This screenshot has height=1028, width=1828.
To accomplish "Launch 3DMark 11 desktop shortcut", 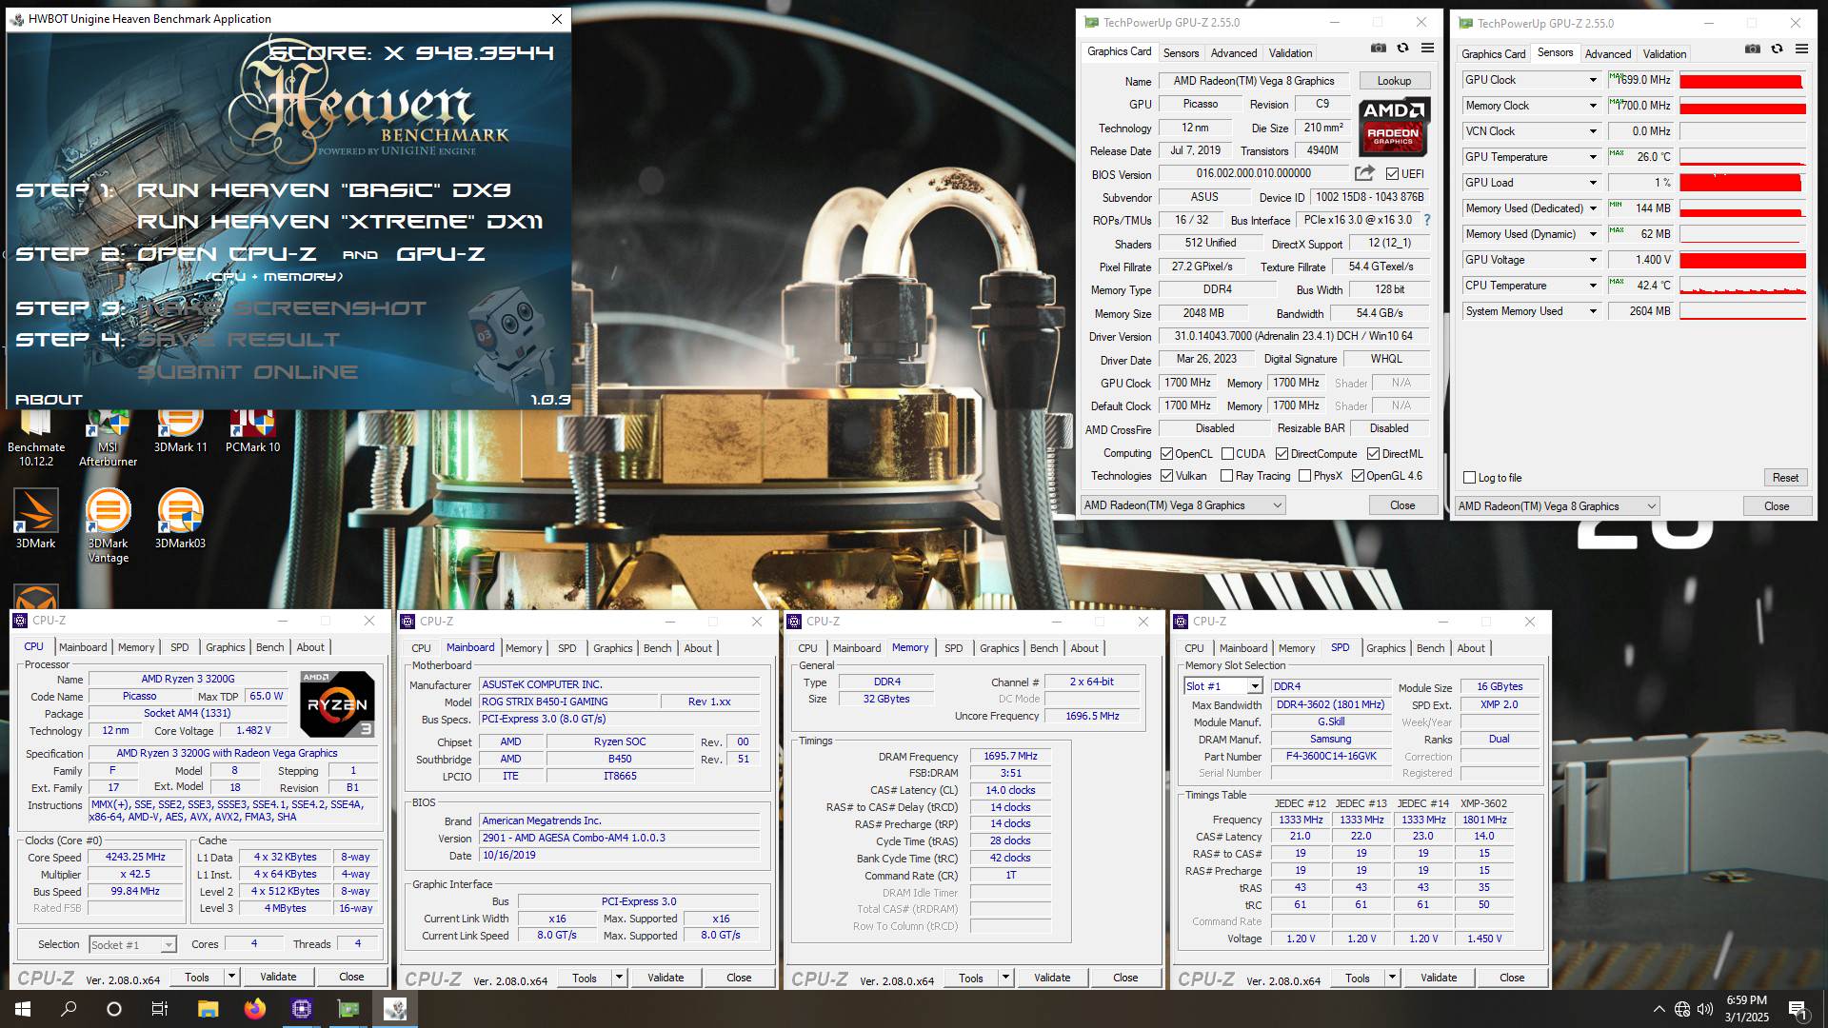I will pos(180,433).
